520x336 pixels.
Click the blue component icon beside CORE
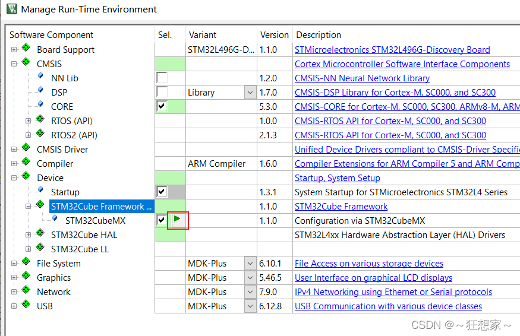pyautogui.click(x=40, y=104)
